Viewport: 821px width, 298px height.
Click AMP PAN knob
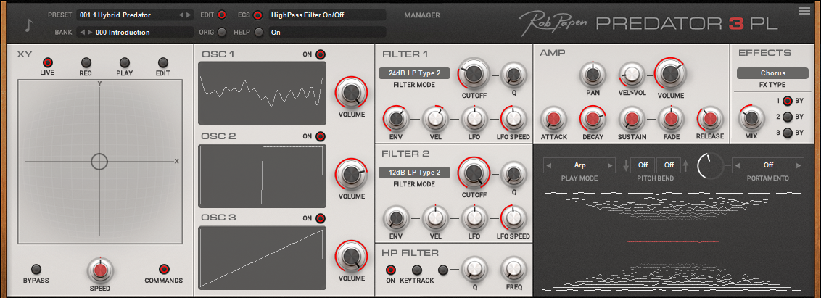pos(593,75)
